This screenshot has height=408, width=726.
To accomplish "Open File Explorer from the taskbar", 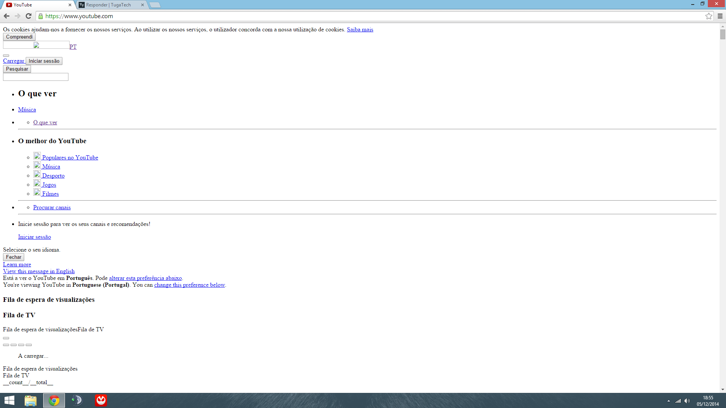I will click(31, 400).
